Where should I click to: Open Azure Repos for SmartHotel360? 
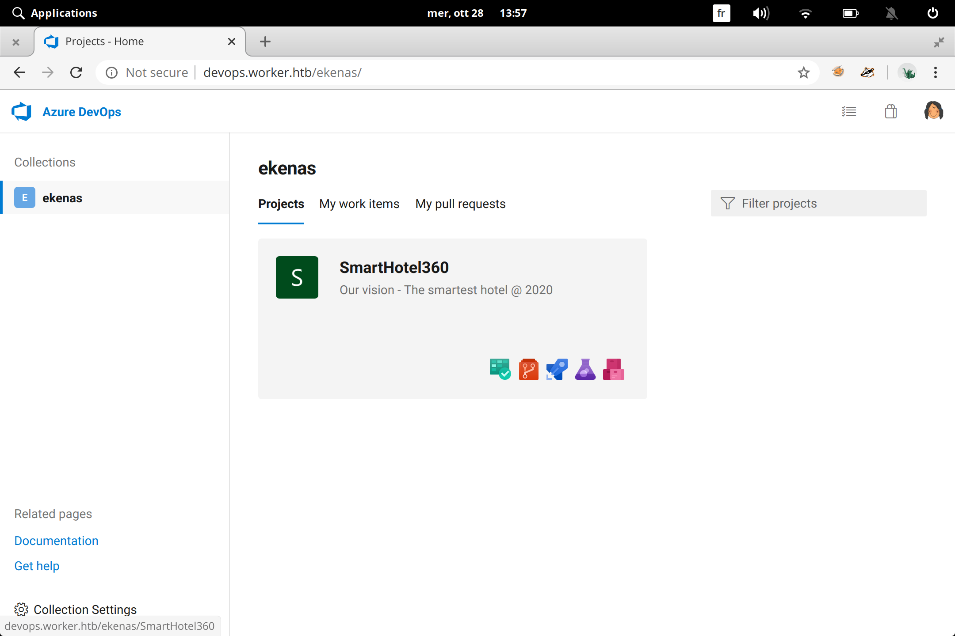point(529,369)
